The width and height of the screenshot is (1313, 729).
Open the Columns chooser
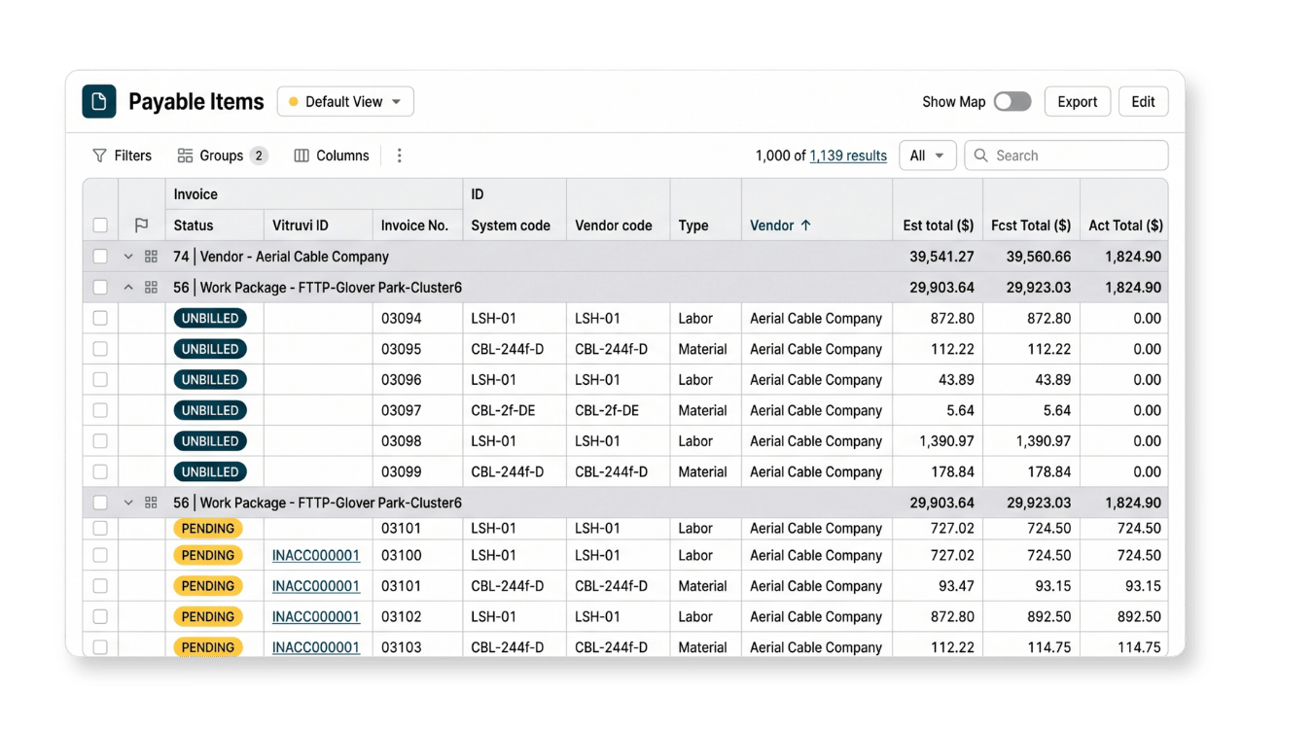(x=332, y=156)
